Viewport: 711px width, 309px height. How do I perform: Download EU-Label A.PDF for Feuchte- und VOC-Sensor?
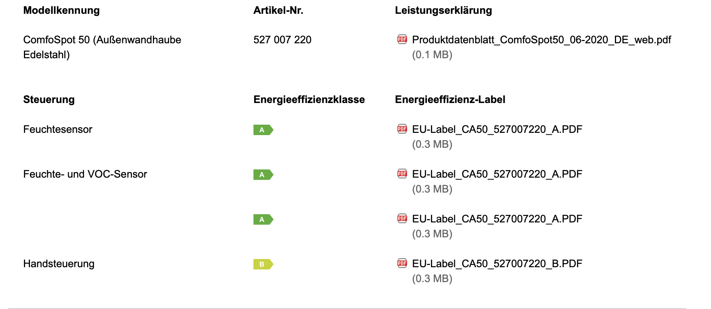point(497,174)
